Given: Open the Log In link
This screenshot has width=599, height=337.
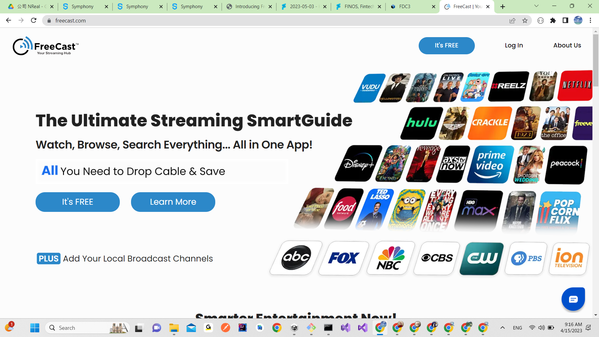Looking at the screenshot, I should pos(514,45).
